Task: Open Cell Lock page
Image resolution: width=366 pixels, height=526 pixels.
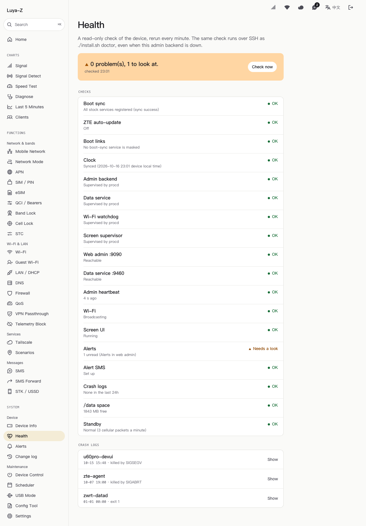Action: (34, 223)
